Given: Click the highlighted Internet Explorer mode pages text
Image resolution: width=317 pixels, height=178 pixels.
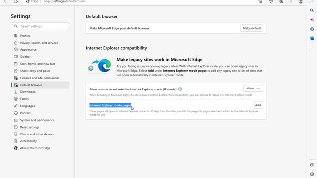Looking at the screenshot, I should (x=110, y=105).
